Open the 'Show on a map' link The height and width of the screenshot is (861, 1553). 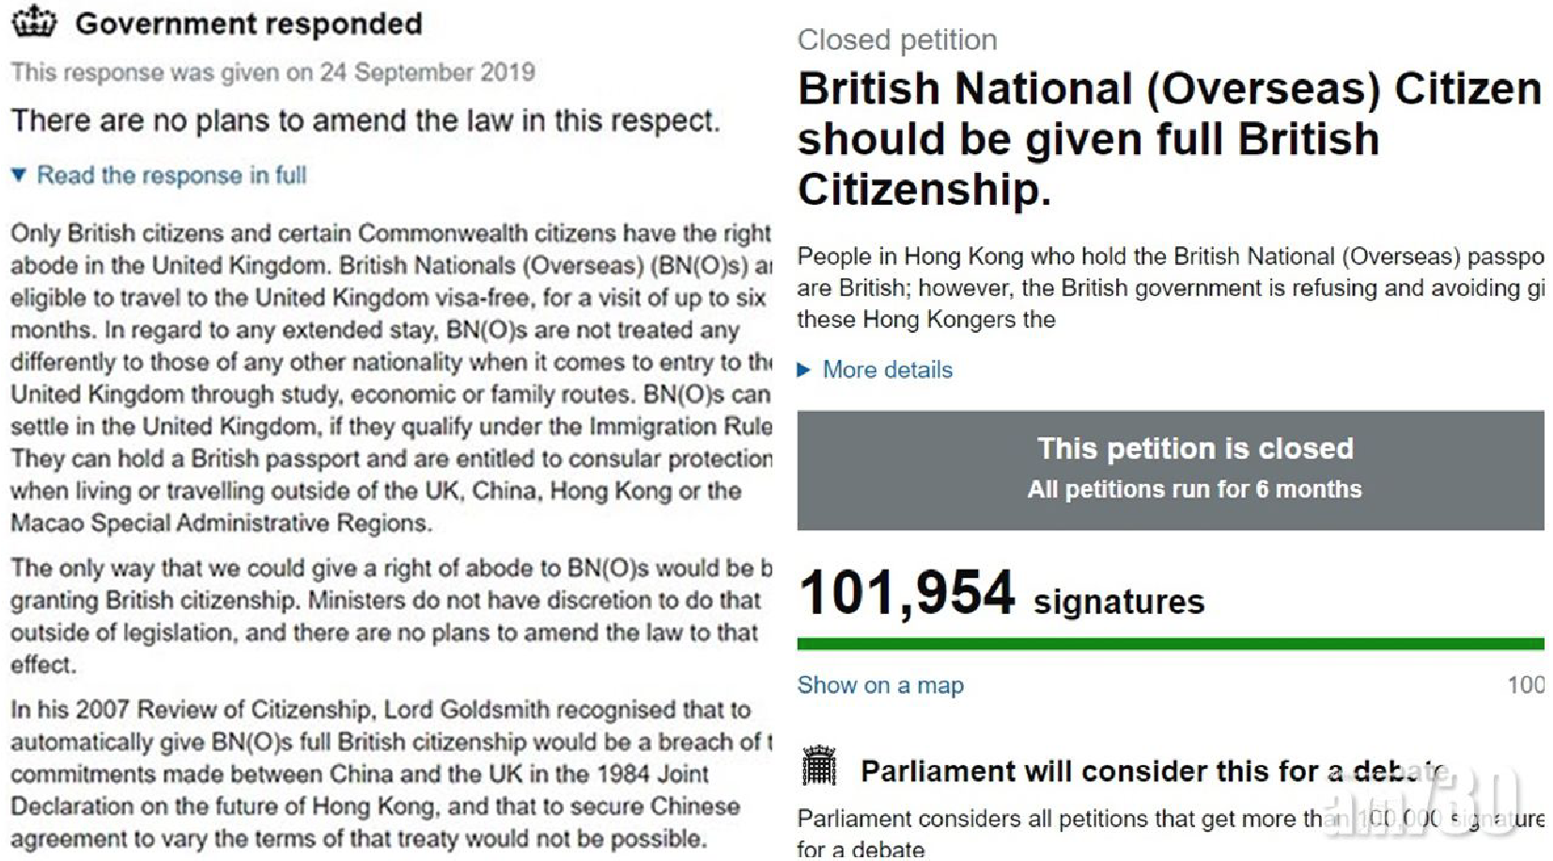coord(880,684)
